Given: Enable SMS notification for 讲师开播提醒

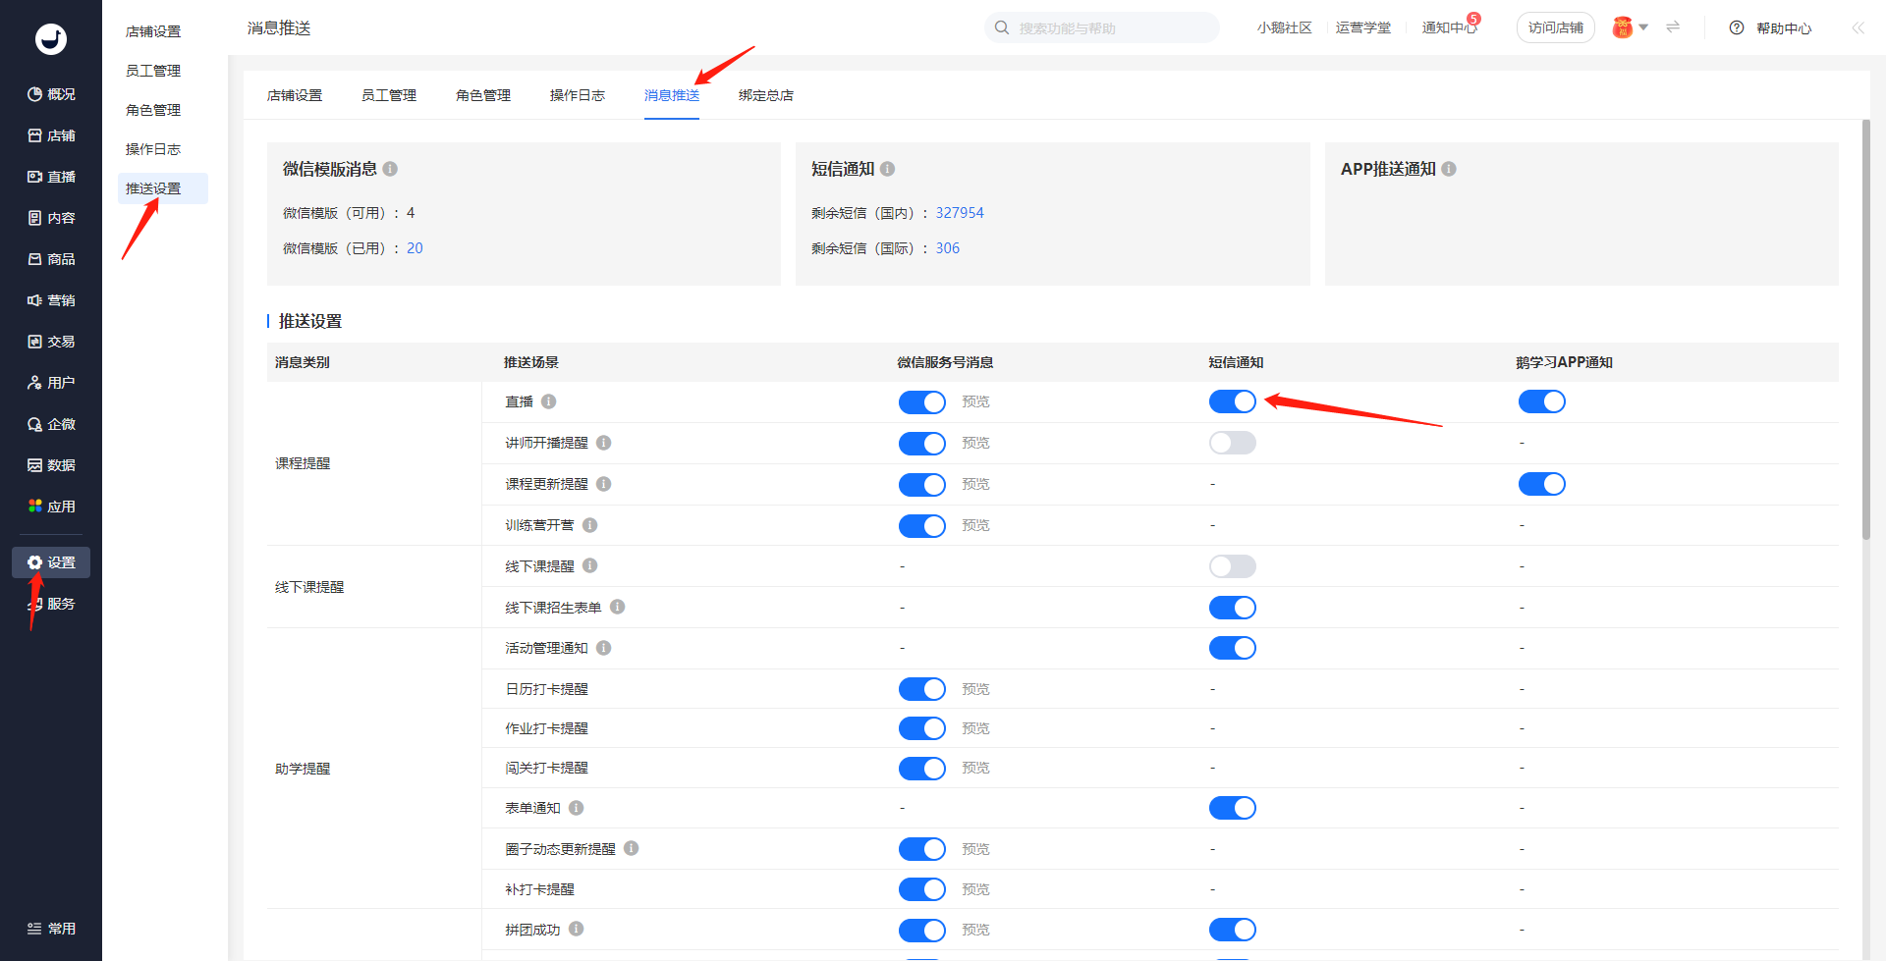Looking at the screenshot, I should tap(1233, 443).
